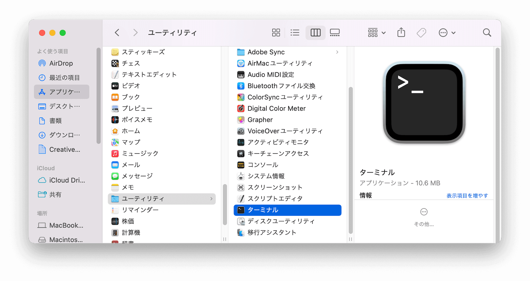Image resolution: width=530 pixels, height=281 pixels.
Task: Click the Share toolbar icon
Action: coord(401,32)
